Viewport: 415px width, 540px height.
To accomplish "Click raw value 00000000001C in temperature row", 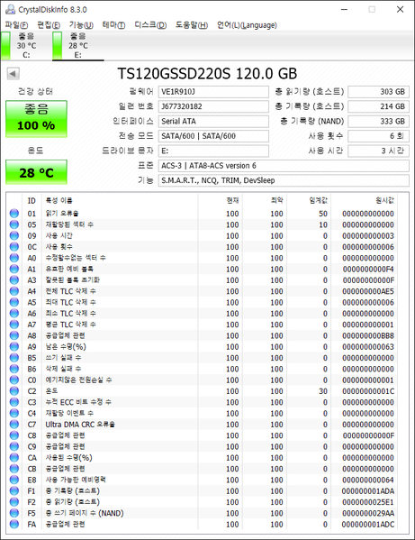I will (x=368, y=391).
